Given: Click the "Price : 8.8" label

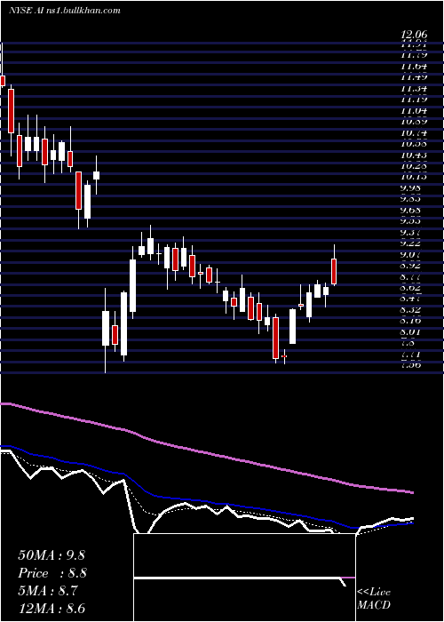Looking at the screenshot, I should click(52, 573).
